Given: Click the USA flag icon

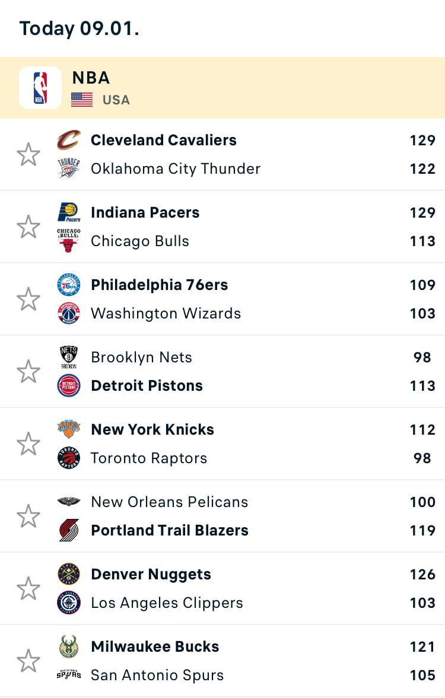Looking at the screenshot, I should pyautogui.click(x=82, y=100).
